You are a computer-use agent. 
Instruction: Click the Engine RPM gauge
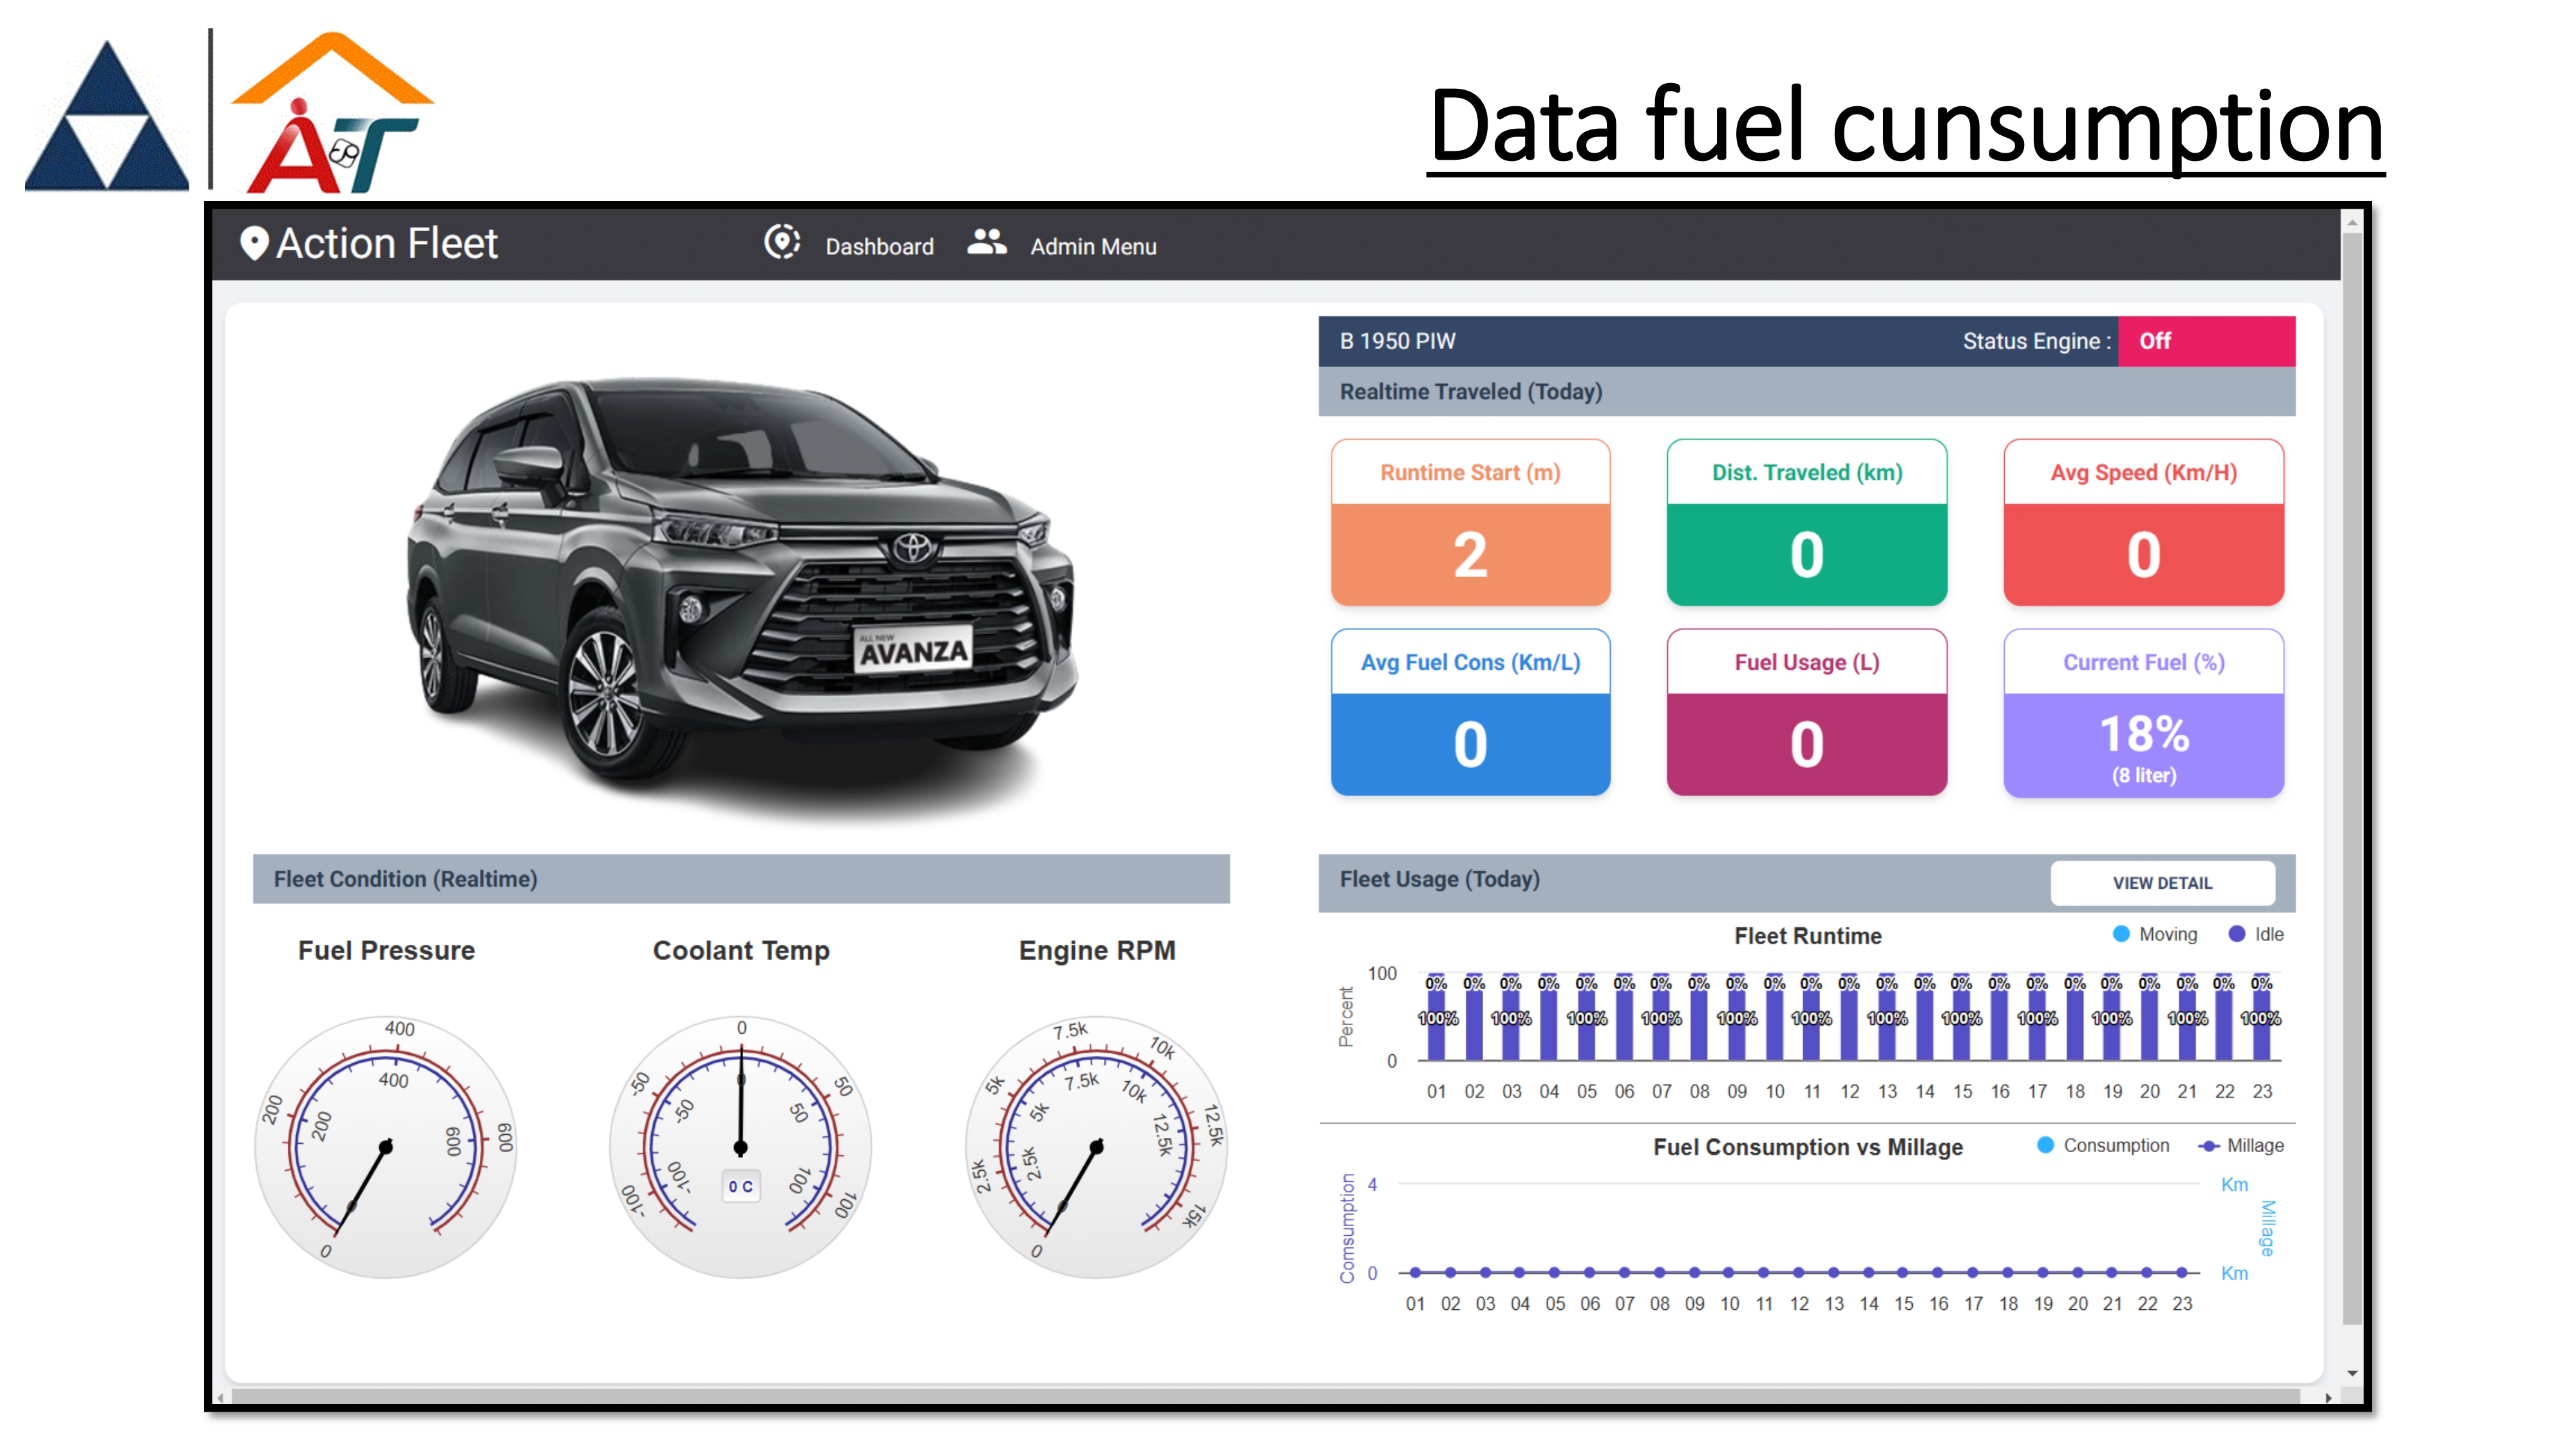tap(1096, 1147)
